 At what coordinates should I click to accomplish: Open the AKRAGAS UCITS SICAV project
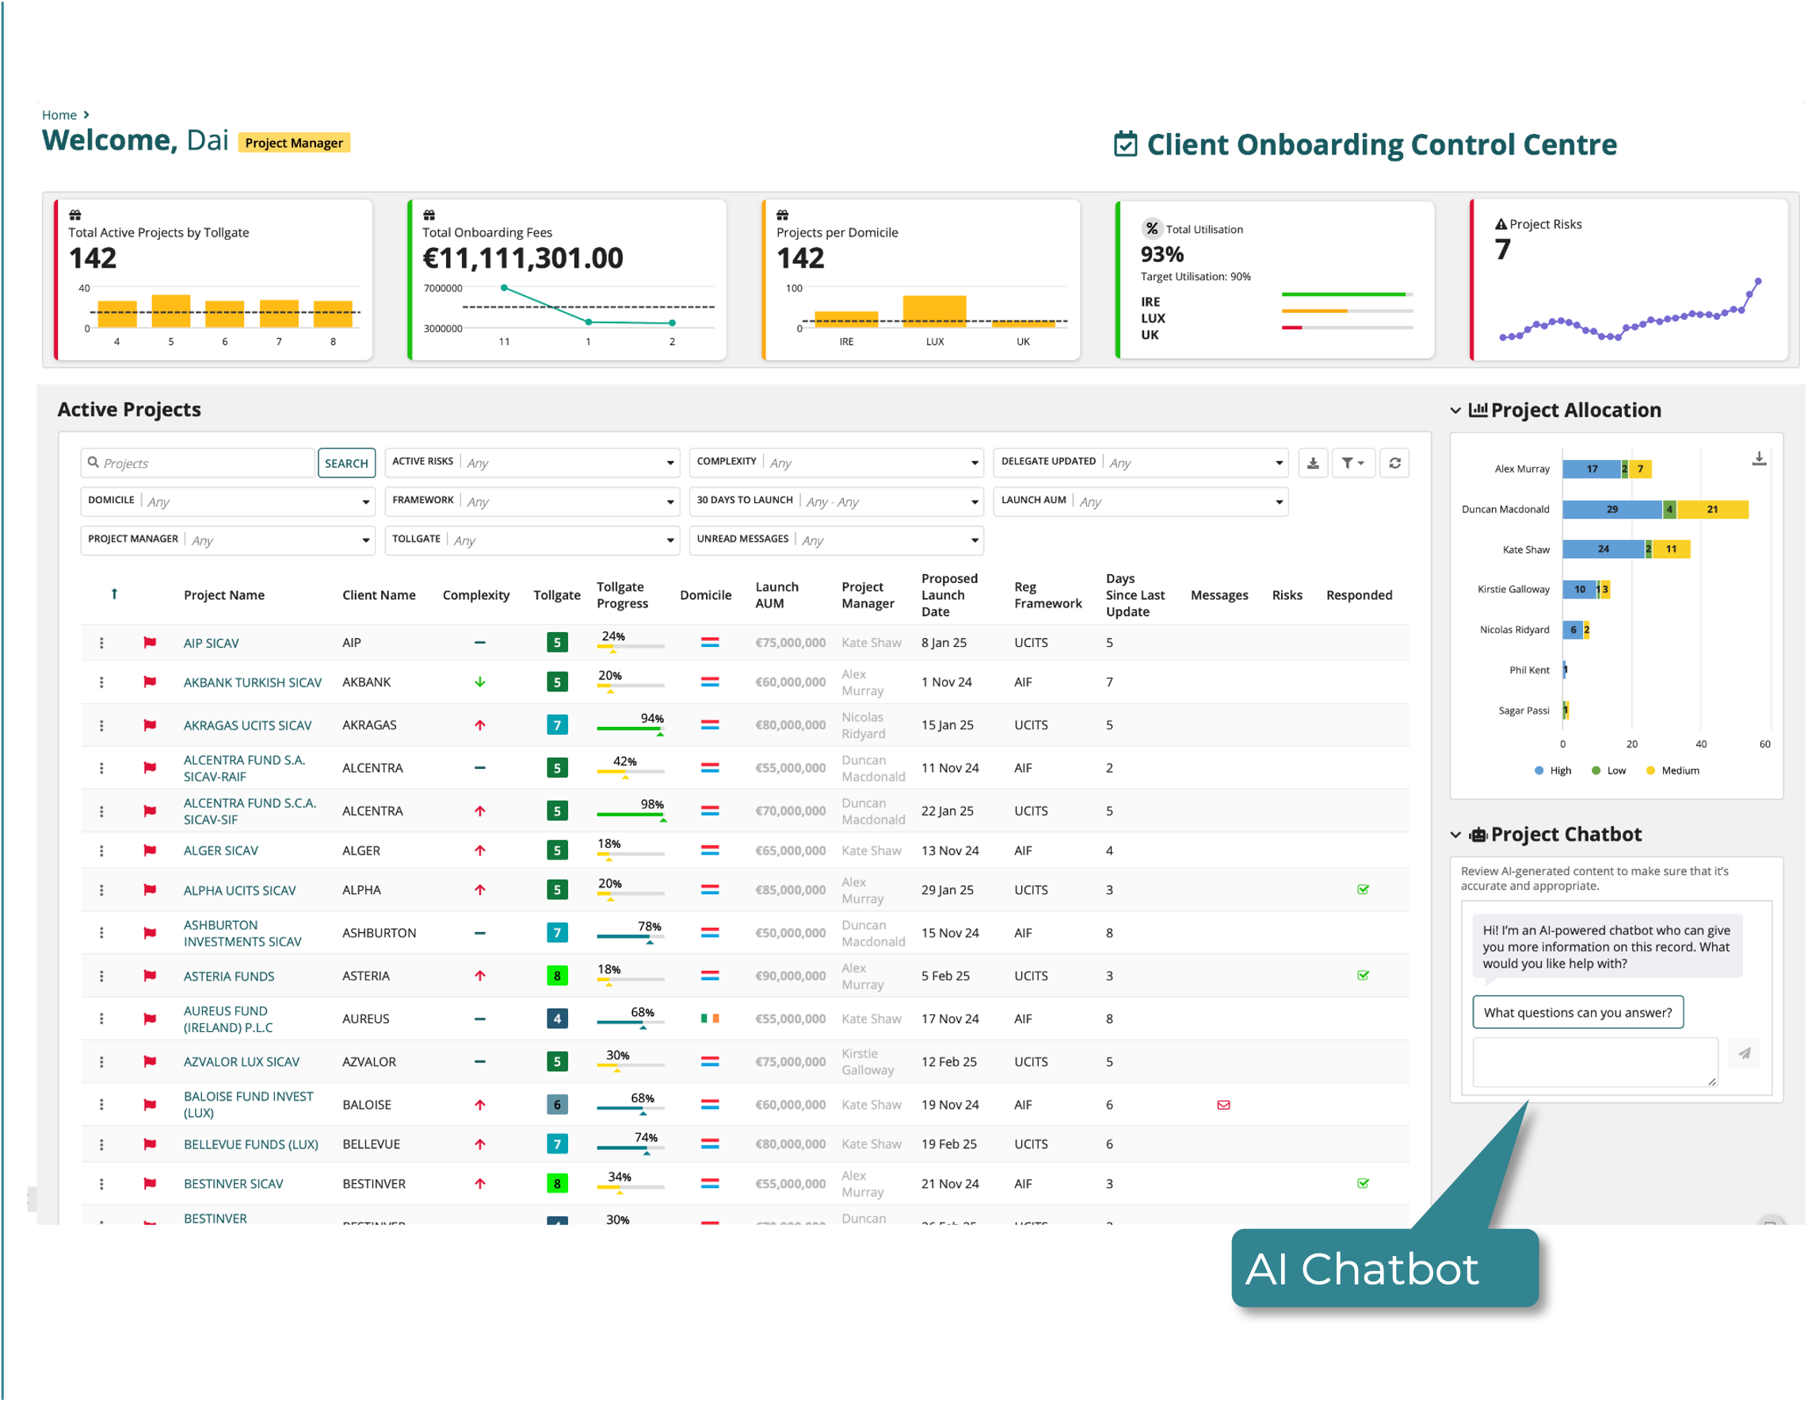point(246,725)
